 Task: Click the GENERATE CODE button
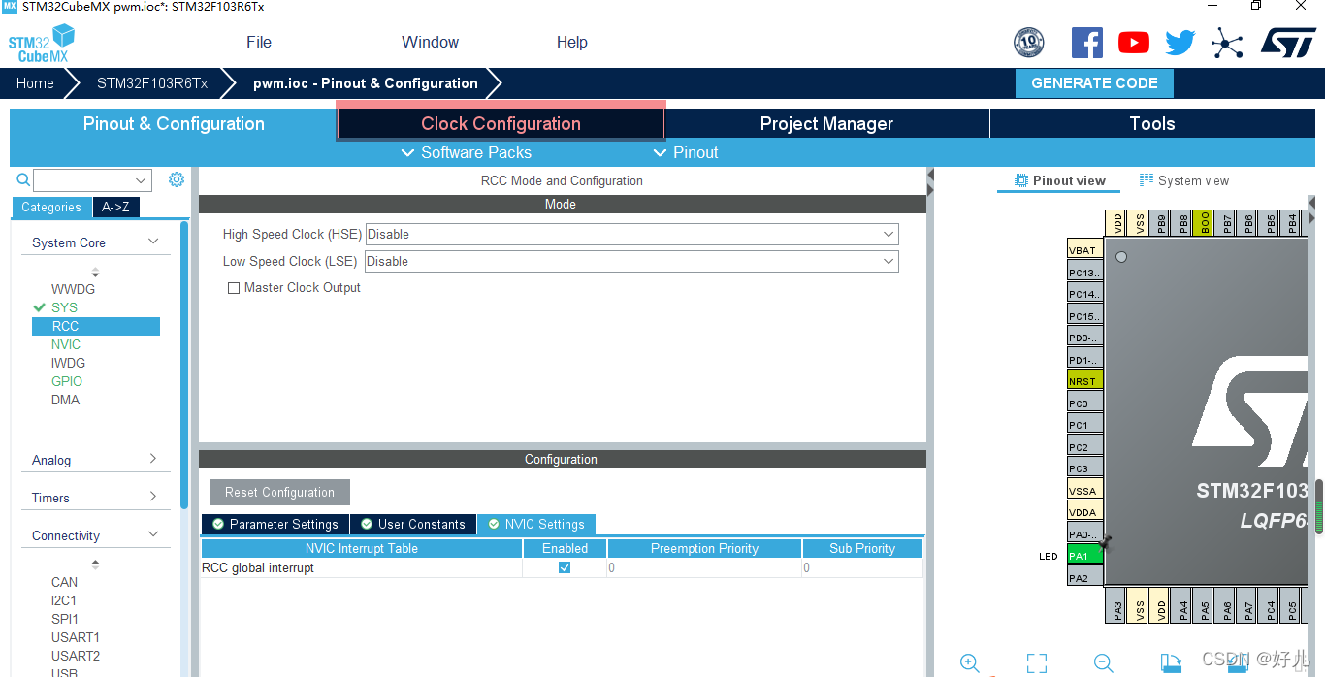coord(1094,83)
